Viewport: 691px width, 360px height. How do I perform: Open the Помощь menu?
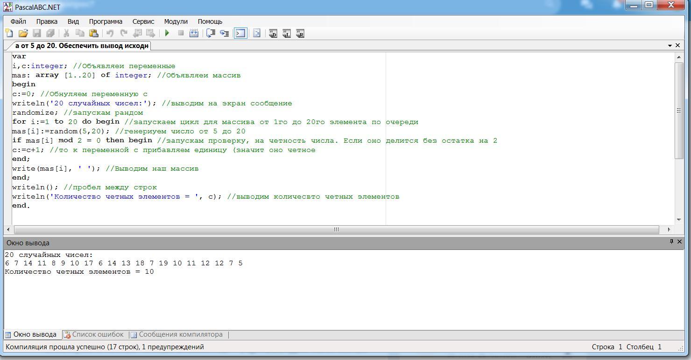click(x=210, y=21)
